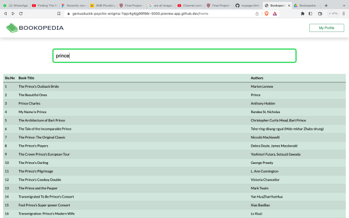Viewport: 349px width, 218px height.
Task: Click author Xiao BaoBao
Action: (x=260, y=205)
